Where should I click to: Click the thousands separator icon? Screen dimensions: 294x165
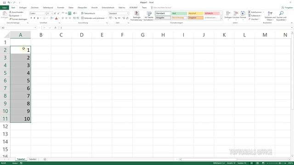pos(119,18)
